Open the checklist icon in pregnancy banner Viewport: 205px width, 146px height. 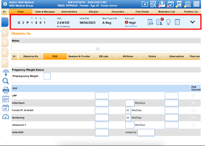pyautogui.click(x=177, y=22)
